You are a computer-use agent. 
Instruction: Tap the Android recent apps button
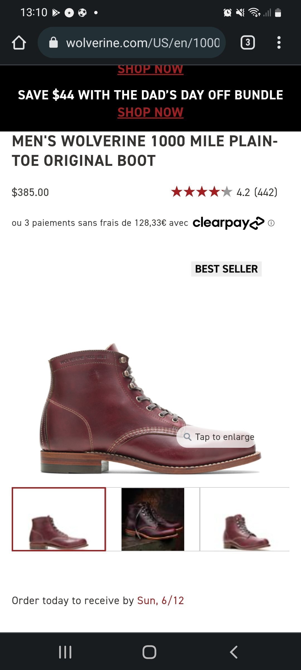point(65,652)
